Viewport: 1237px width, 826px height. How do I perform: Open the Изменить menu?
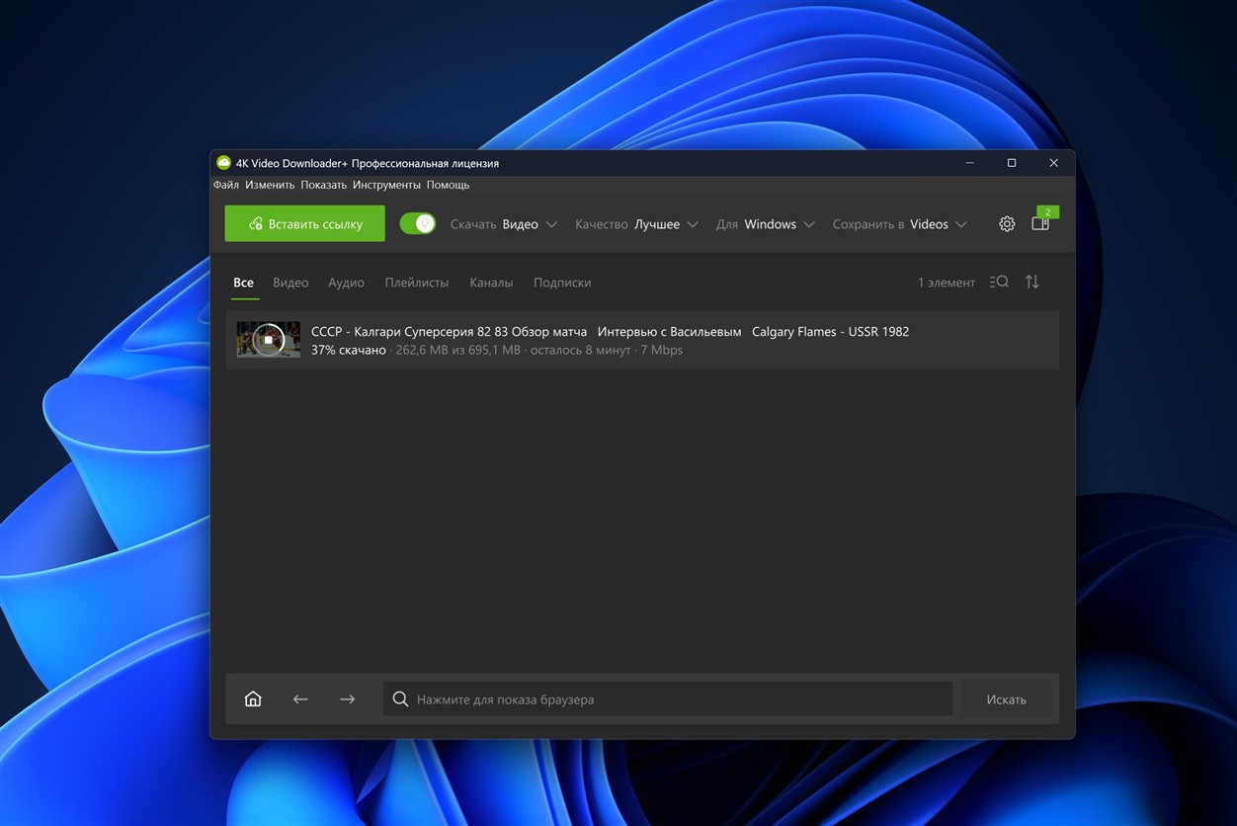tap(270, 185)
